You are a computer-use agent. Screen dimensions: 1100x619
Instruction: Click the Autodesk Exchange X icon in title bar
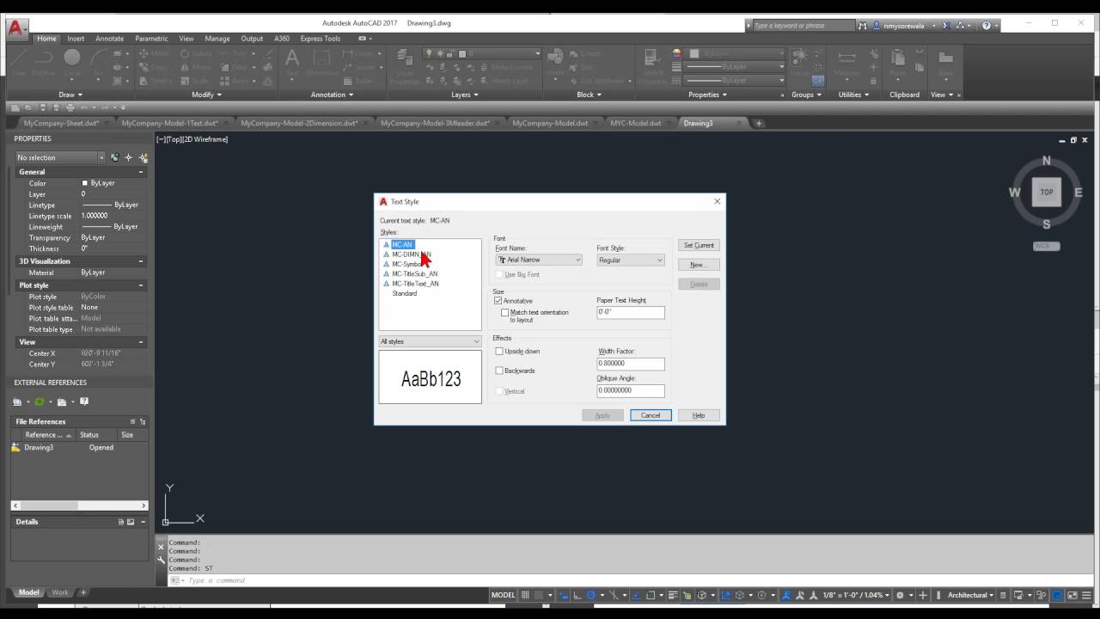pos(945,26)
